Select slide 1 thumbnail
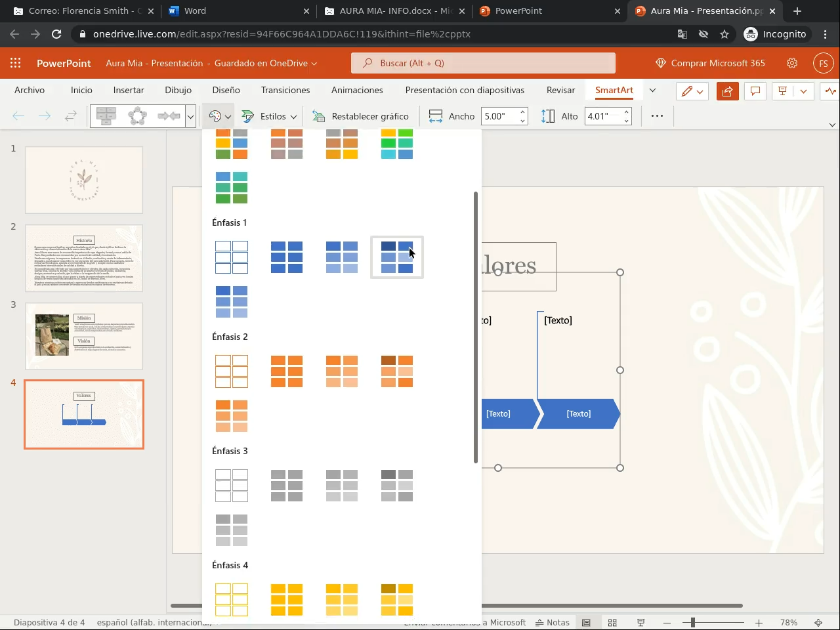Image resolution: width=840 pixels, height=630 pixels. [x=84, y=180]
